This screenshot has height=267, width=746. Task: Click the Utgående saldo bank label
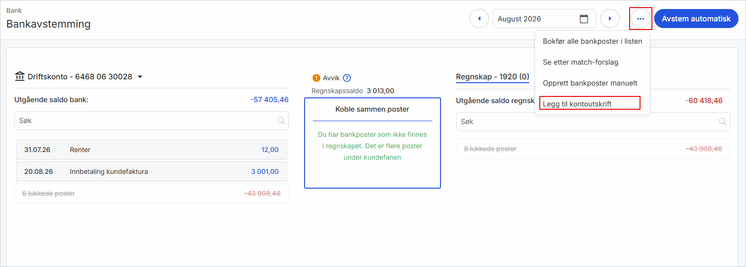(51, 100)
